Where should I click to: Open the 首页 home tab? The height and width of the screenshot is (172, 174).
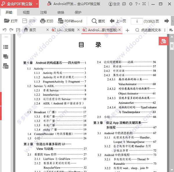coord(30,30)
